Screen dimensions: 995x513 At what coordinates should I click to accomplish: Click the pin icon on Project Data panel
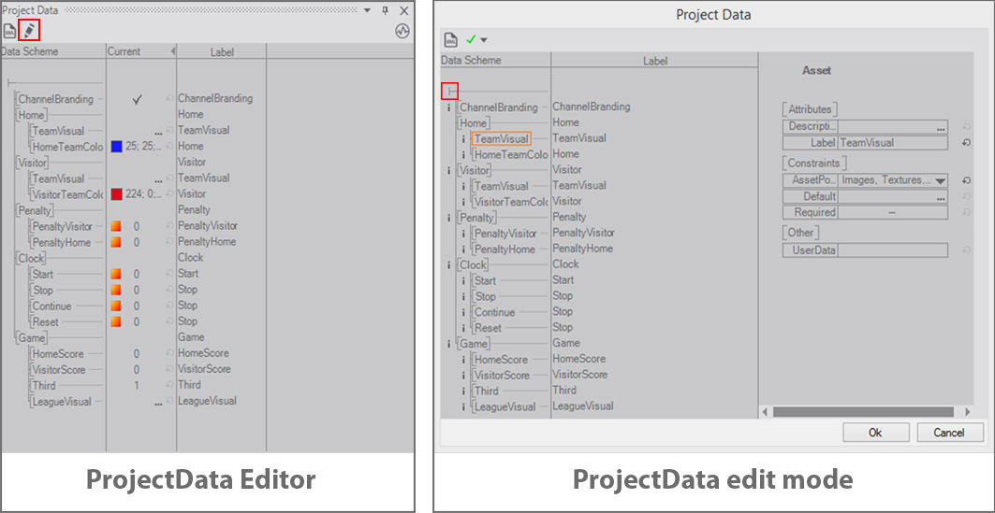pyautogui.click(x=385, y=9)
